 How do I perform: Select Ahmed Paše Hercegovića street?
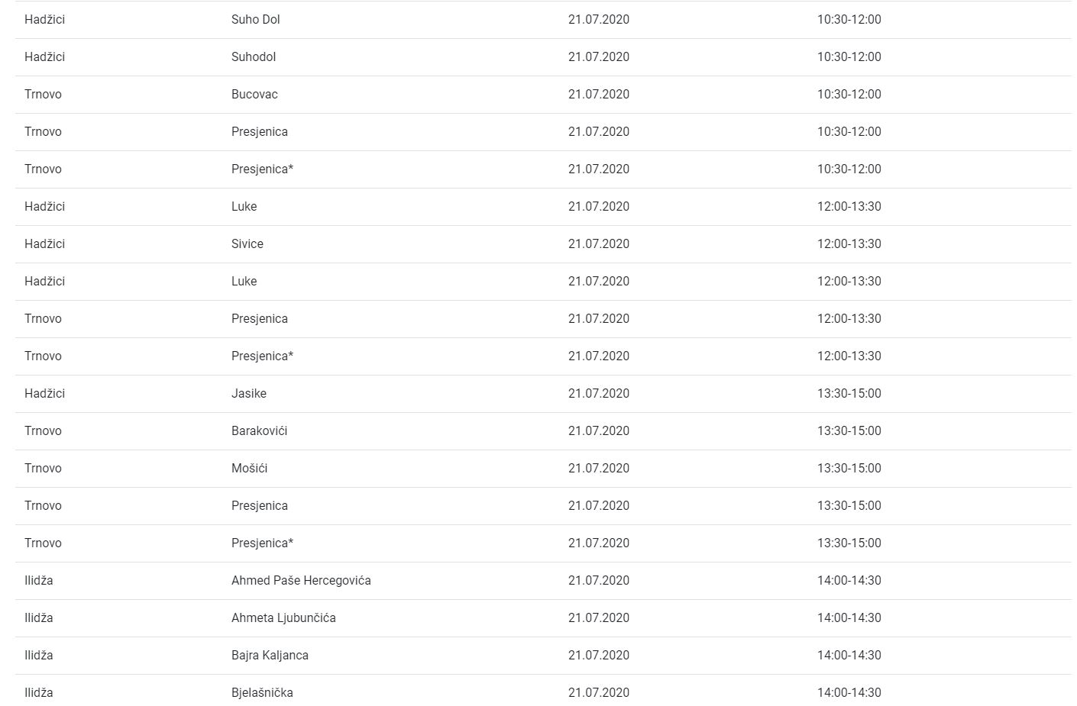301,581
